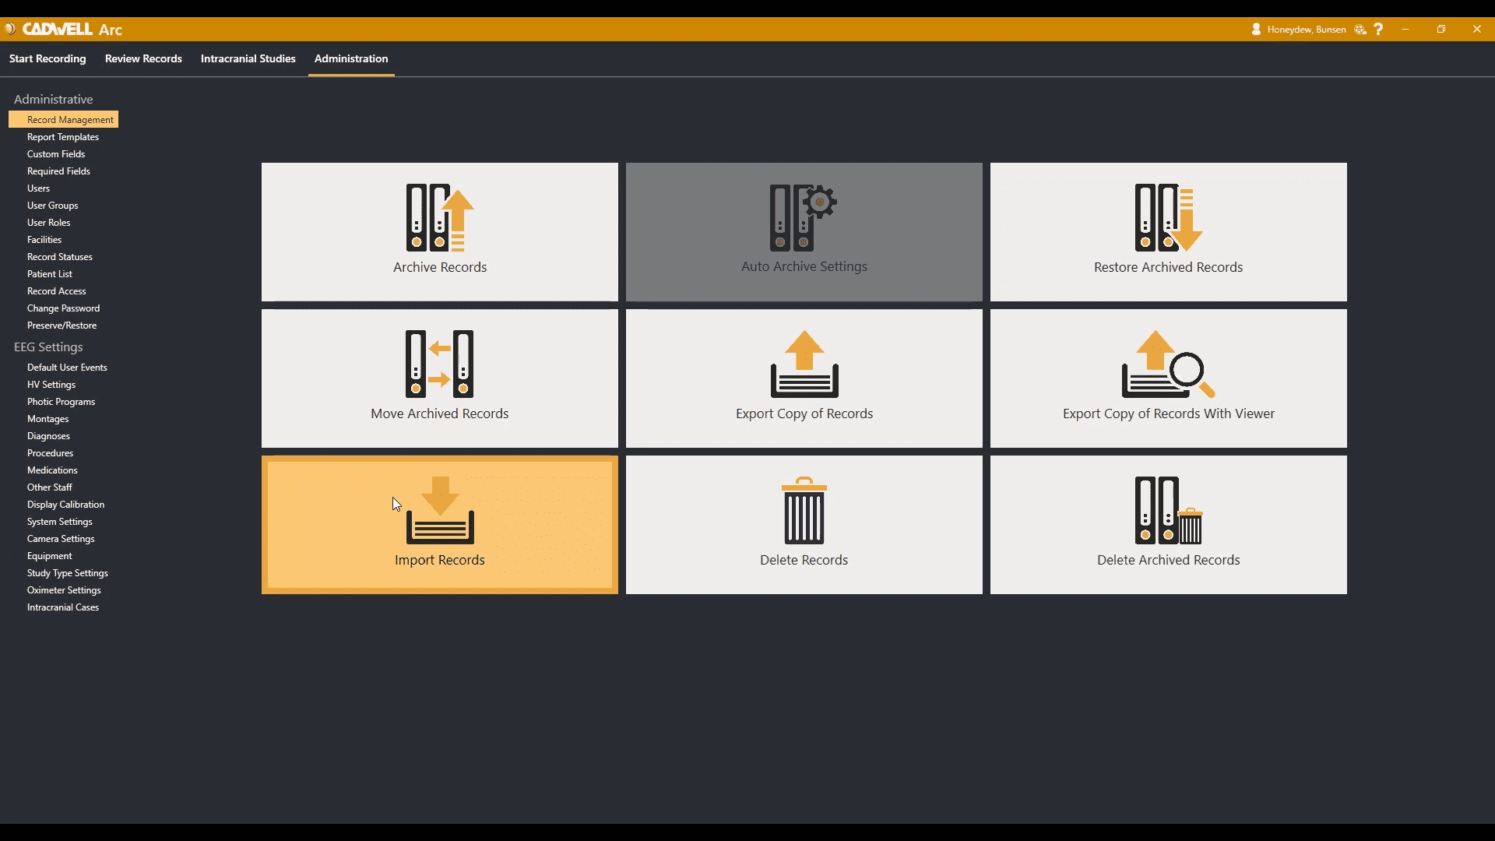The height and width of the screenshot is (841, 1495).
Task: Click the user profile icon near Honeydew
Action: tap(1256, 29)
